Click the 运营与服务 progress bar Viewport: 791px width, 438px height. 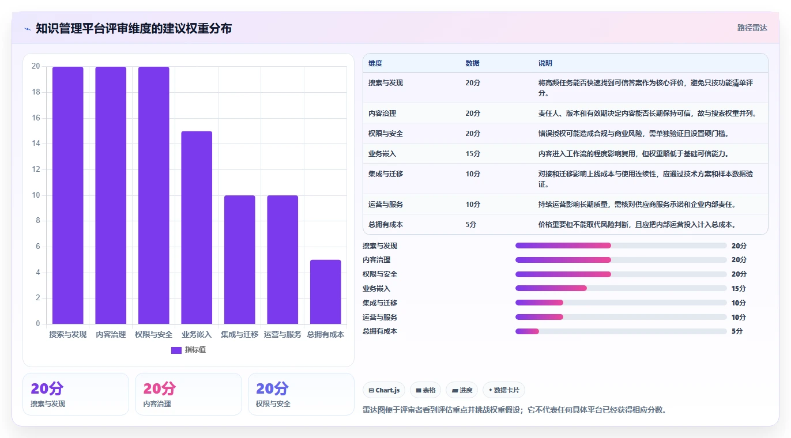point(621,317)
